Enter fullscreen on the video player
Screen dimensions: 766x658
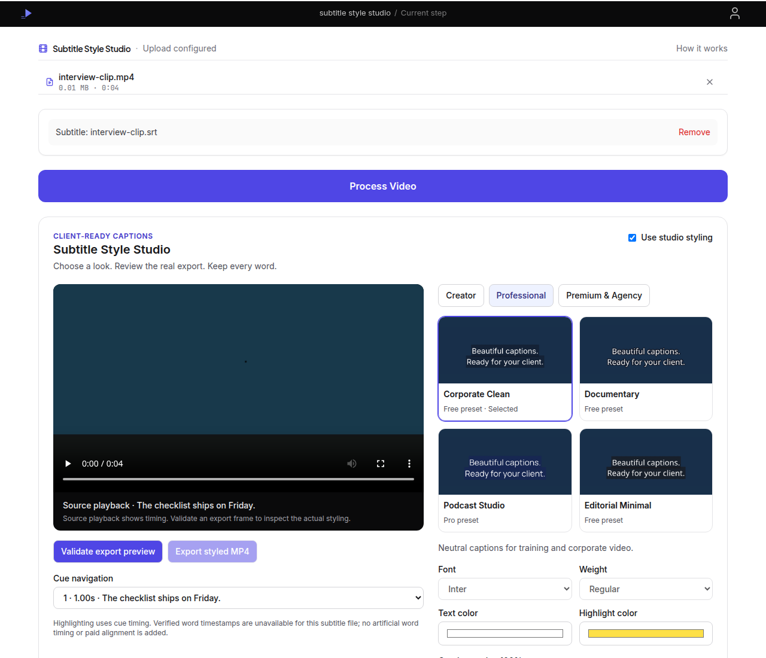[x=381, y=464]
